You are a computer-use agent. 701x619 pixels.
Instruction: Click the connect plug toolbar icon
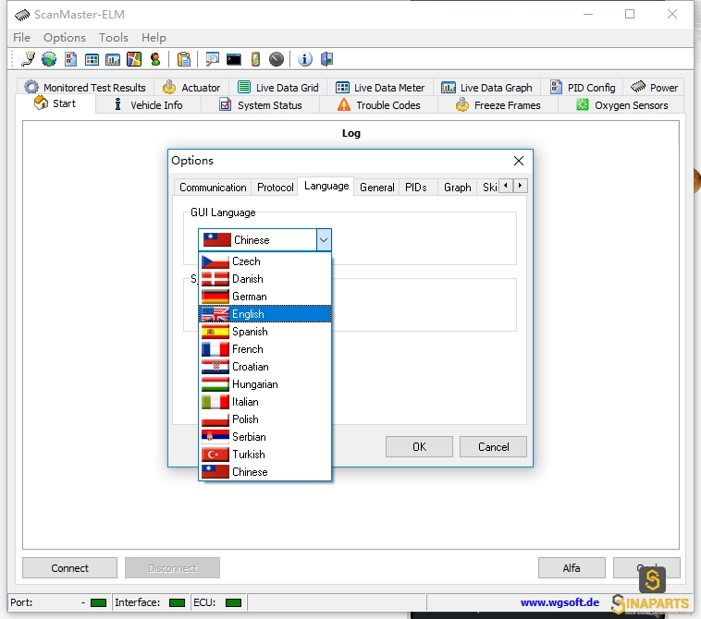coord(29,59)
